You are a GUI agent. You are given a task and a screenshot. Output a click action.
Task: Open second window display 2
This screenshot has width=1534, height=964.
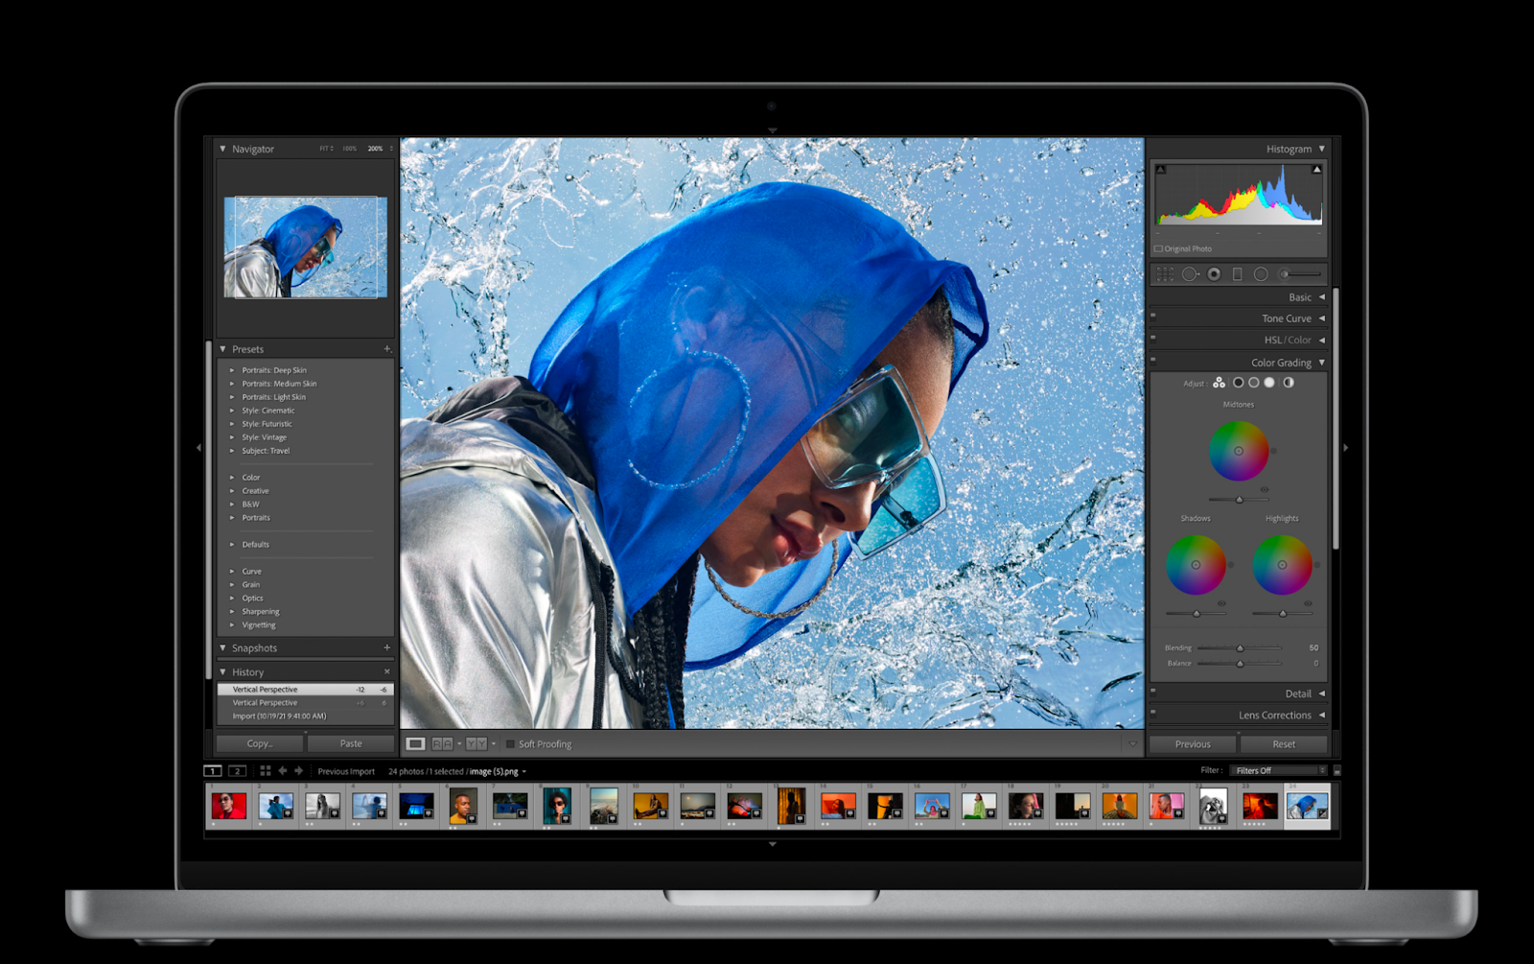coord(237,770)
